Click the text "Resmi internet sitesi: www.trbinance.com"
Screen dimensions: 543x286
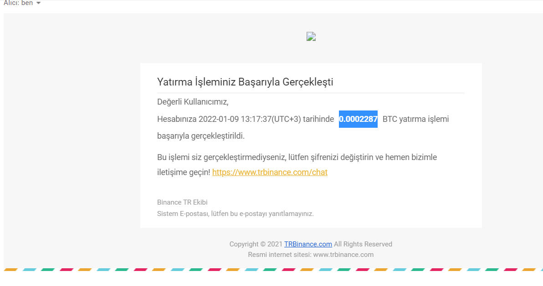coord(311,255)
